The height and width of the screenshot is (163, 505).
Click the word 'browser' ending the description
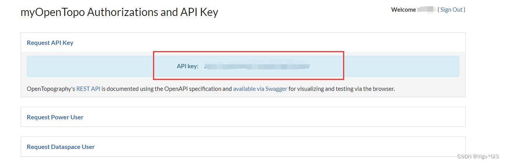[383, 89]
